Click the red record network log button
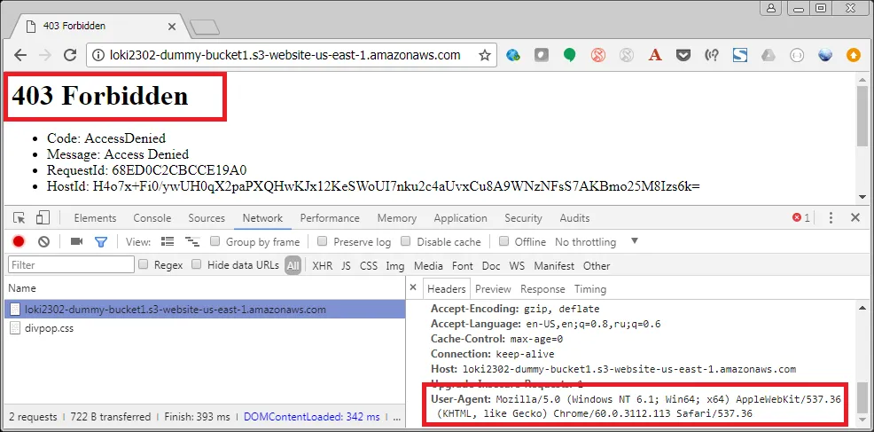The width and height of the screenshot is (874, 432). [18, 241]
